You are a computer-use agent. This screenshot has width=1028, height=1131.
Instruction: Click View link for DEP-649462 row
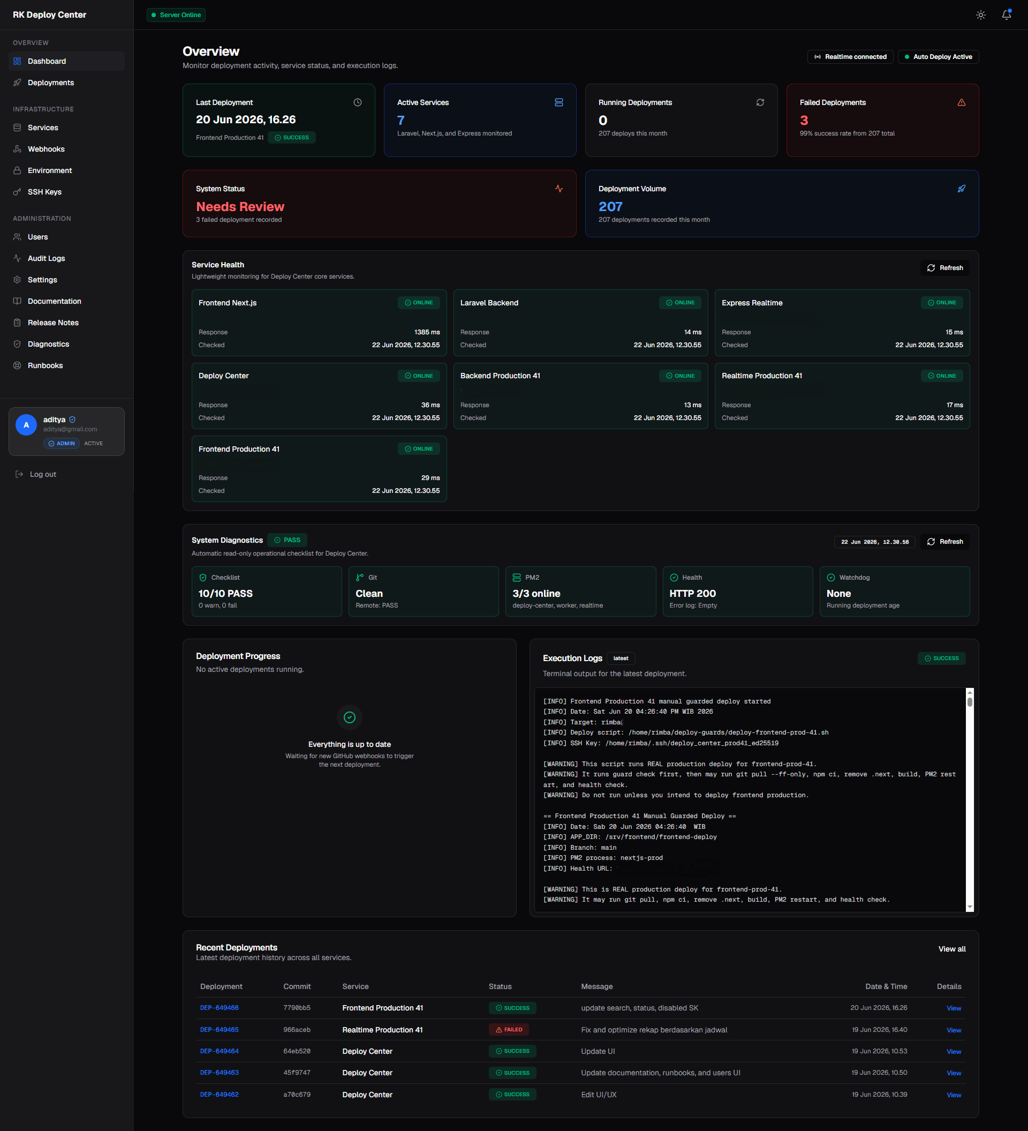click(x=954, y=1095)
